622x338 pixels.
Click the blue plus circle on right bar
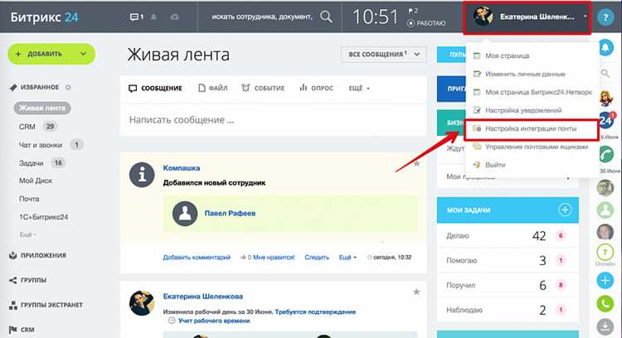[x=605, y=280]
